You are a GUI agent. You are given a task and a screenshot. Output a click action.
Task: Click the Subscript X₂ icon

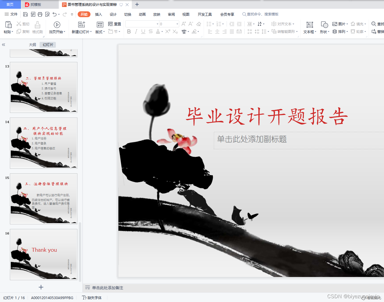pos(175,31)
